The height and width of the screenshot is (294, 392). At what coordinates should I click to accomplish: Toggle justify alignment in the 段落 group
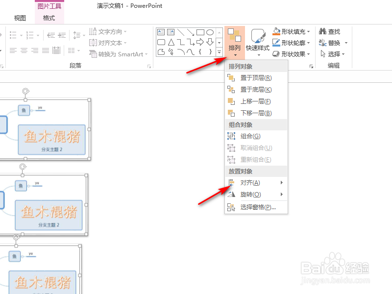[45, 50]
